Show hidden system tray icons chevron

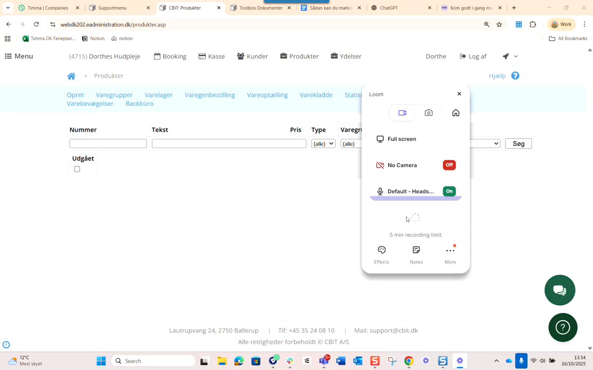click(x=496, y=361)
